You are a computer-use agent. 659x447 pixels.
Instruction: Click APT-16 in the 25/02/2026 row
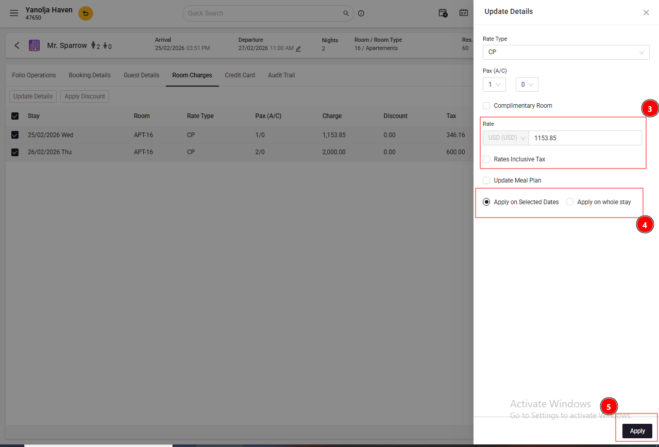(x=143, y=135)
